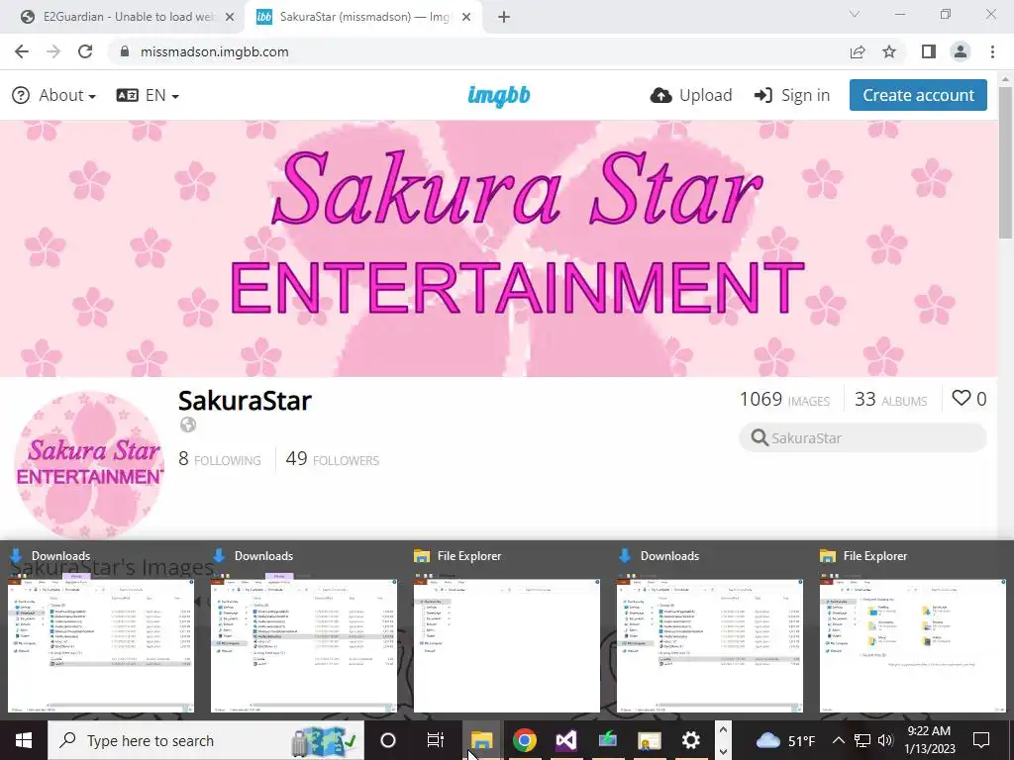Viewport: 1014px width, 760px height.
Task: Open the green arrow app on taskbar
Action: point(608,740)
